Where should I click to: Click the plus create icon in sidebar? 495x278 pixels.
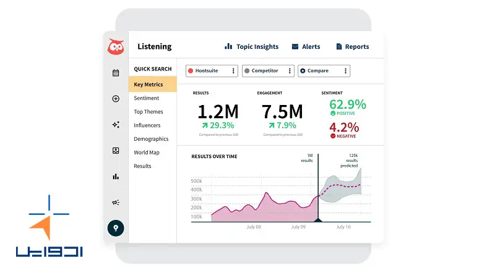point(116,99)
